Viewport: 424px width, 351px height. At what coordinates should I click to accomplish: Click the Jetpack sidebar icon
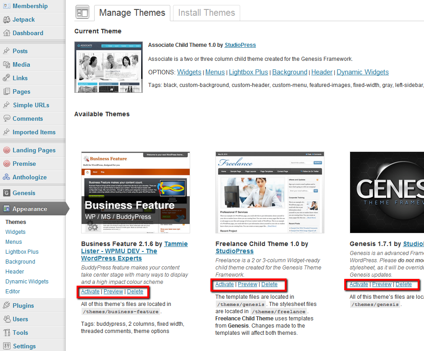(x=6, y=19)
